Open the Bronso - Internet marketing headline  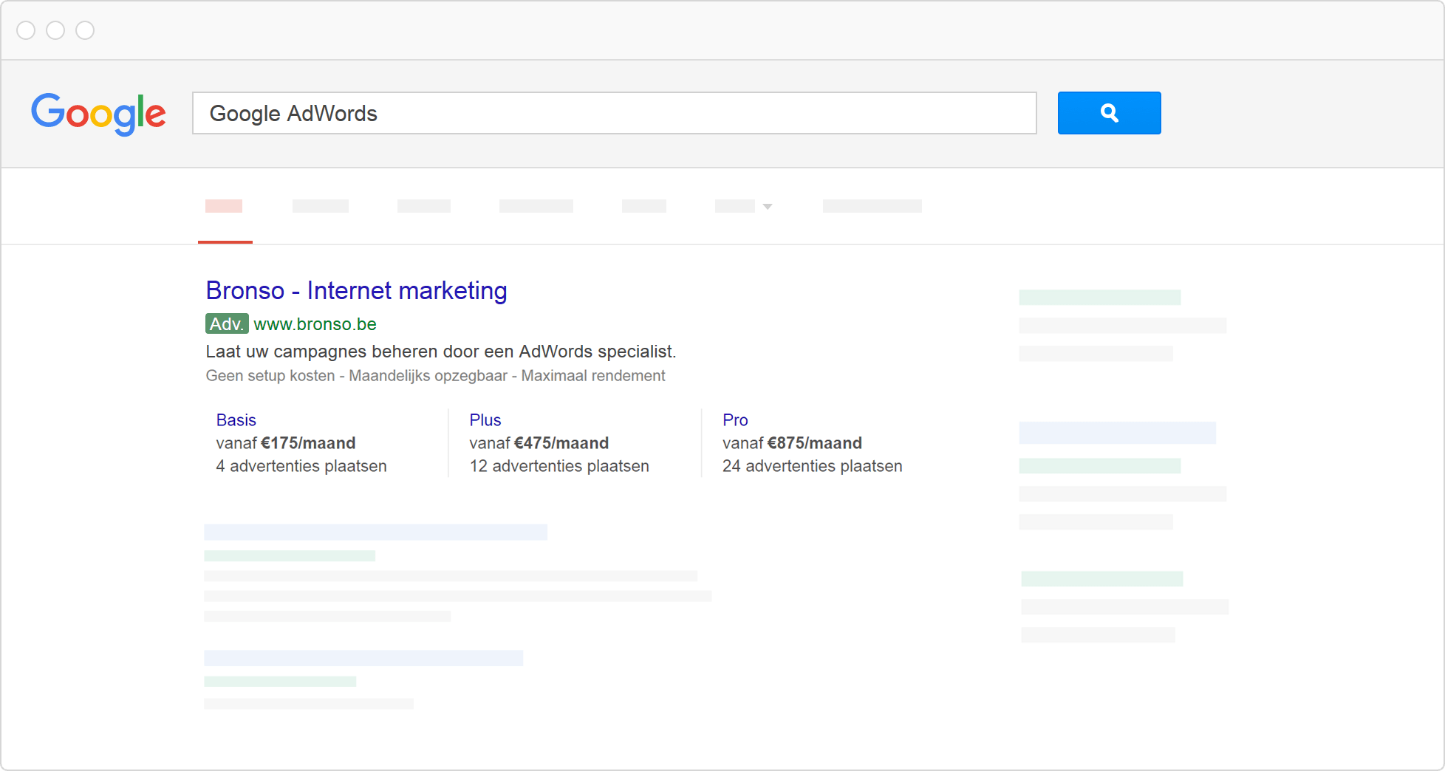(356, 291)
